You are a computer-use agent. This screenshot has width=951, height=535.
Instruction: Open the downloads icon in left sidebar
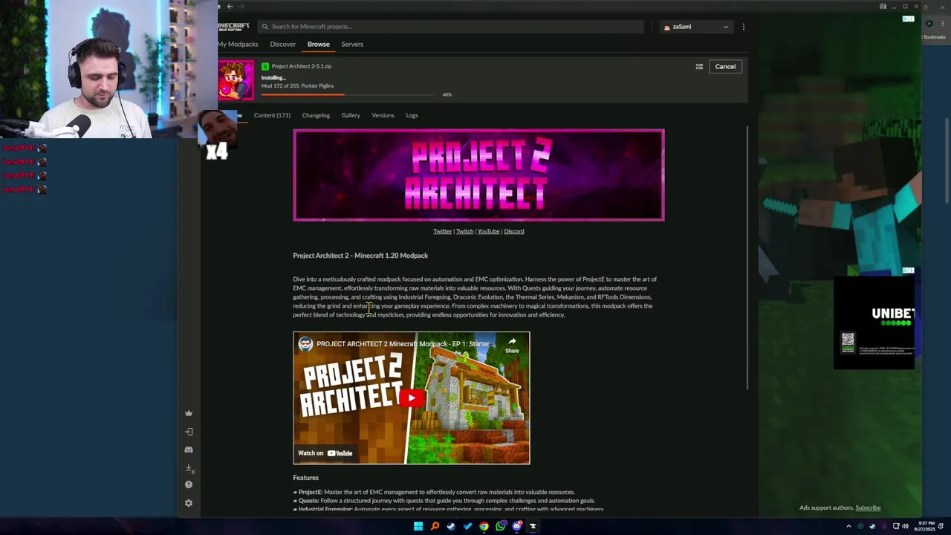(x=189, y=467)
